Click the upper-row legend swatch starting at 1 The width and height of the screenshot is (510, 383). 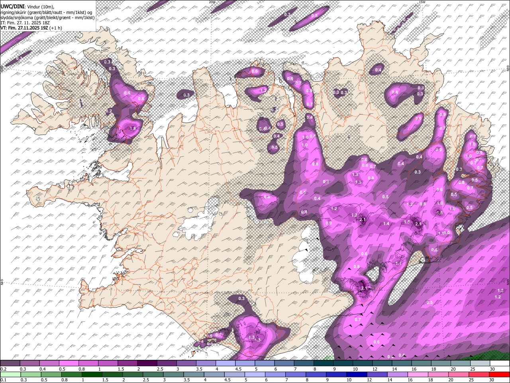(x=108, y=363)
